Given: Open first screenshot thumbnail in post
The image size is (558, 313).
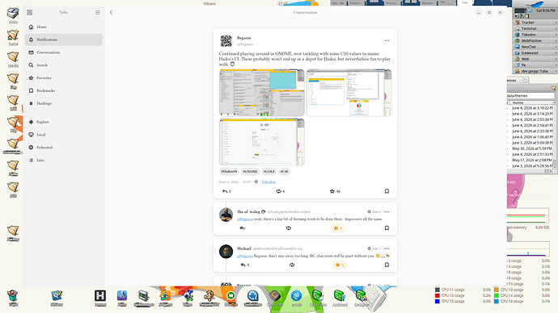Looking at the screenshot, I should [x=261, y=93].
